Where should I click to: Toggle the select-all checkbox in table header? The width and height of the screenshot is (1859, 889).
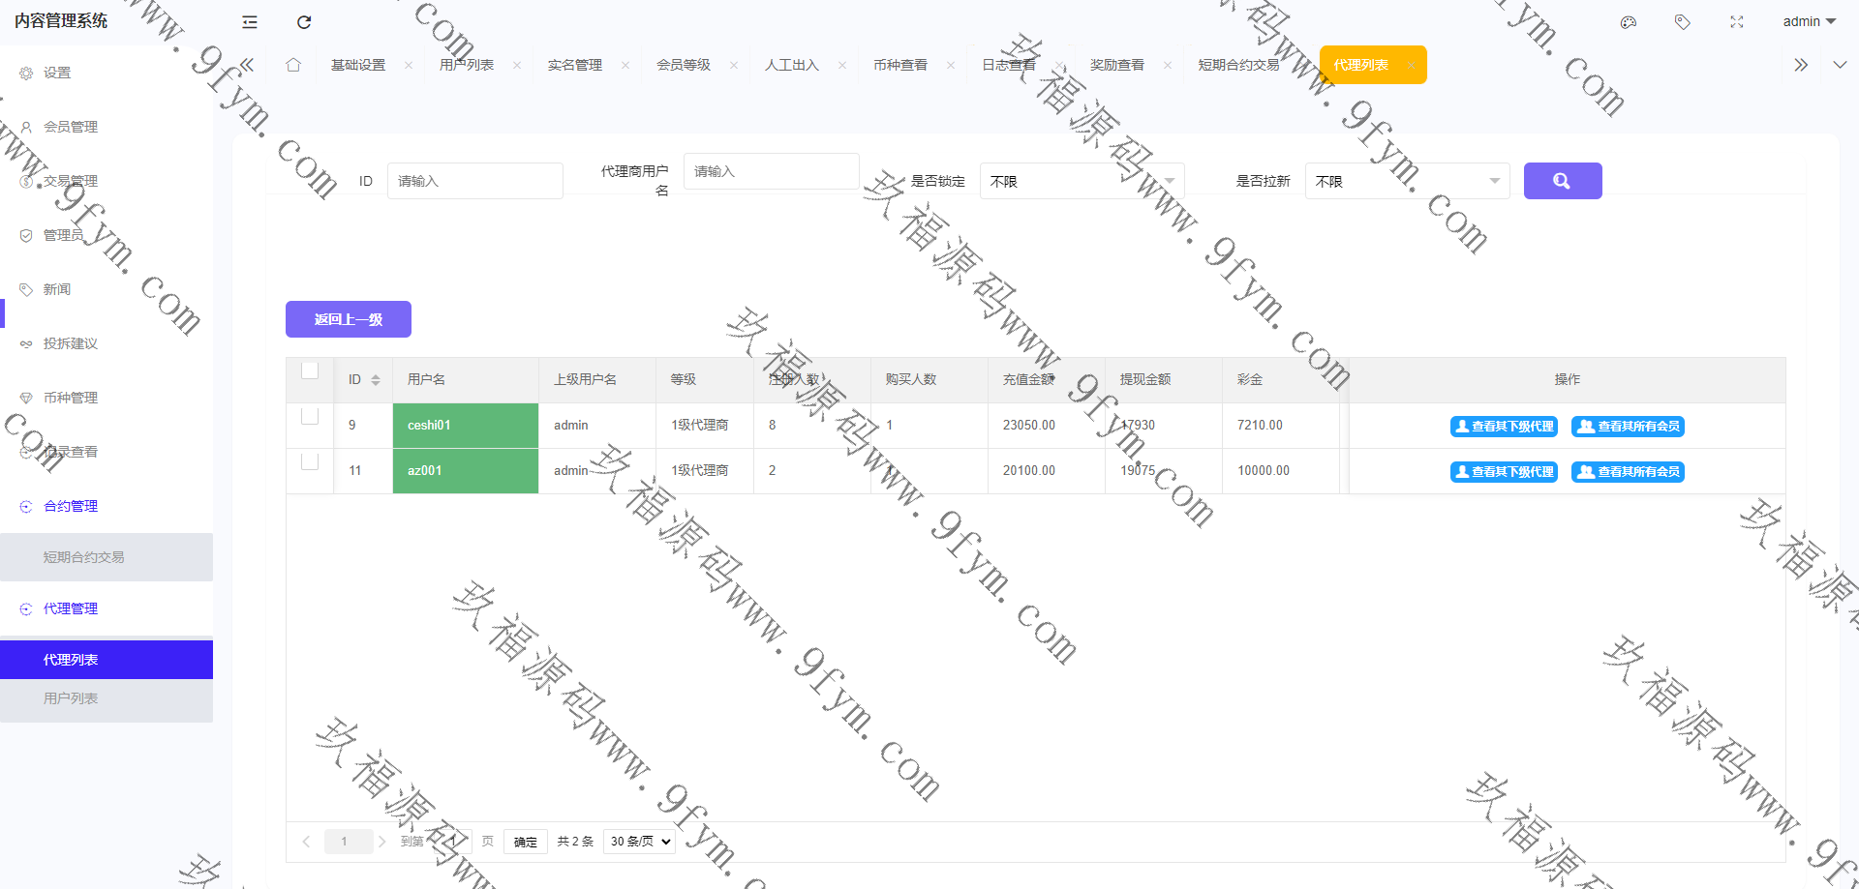(x=310, y=370)
